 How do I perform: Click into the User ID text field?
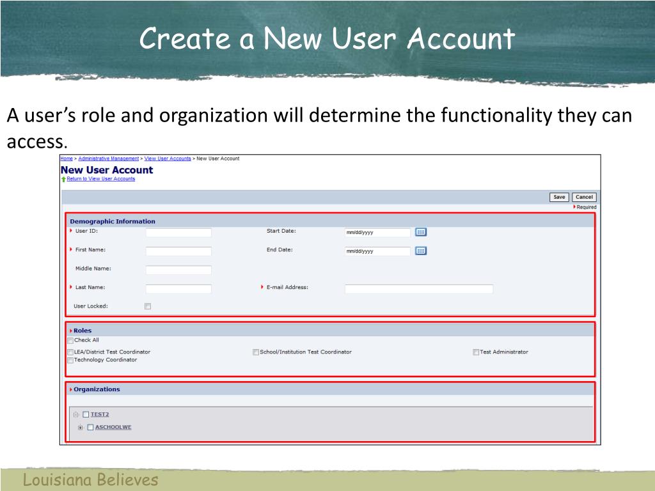coord(178,233)
